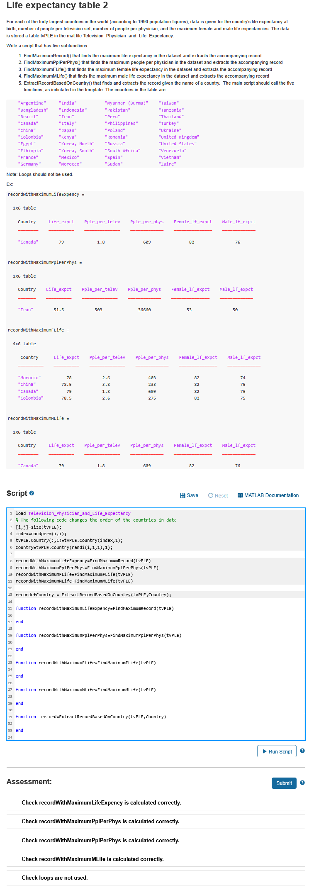
Task: Open the help icon beside Submit button
Action: coord(302,783)
